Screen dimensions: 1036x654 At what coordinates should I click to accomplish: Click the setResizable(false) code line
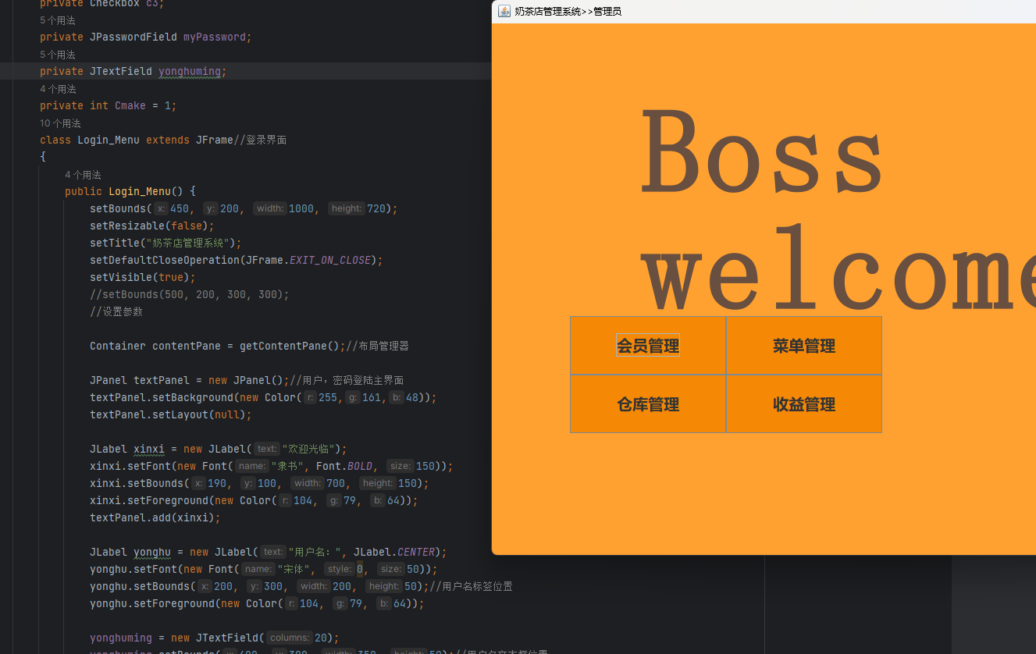152,226
